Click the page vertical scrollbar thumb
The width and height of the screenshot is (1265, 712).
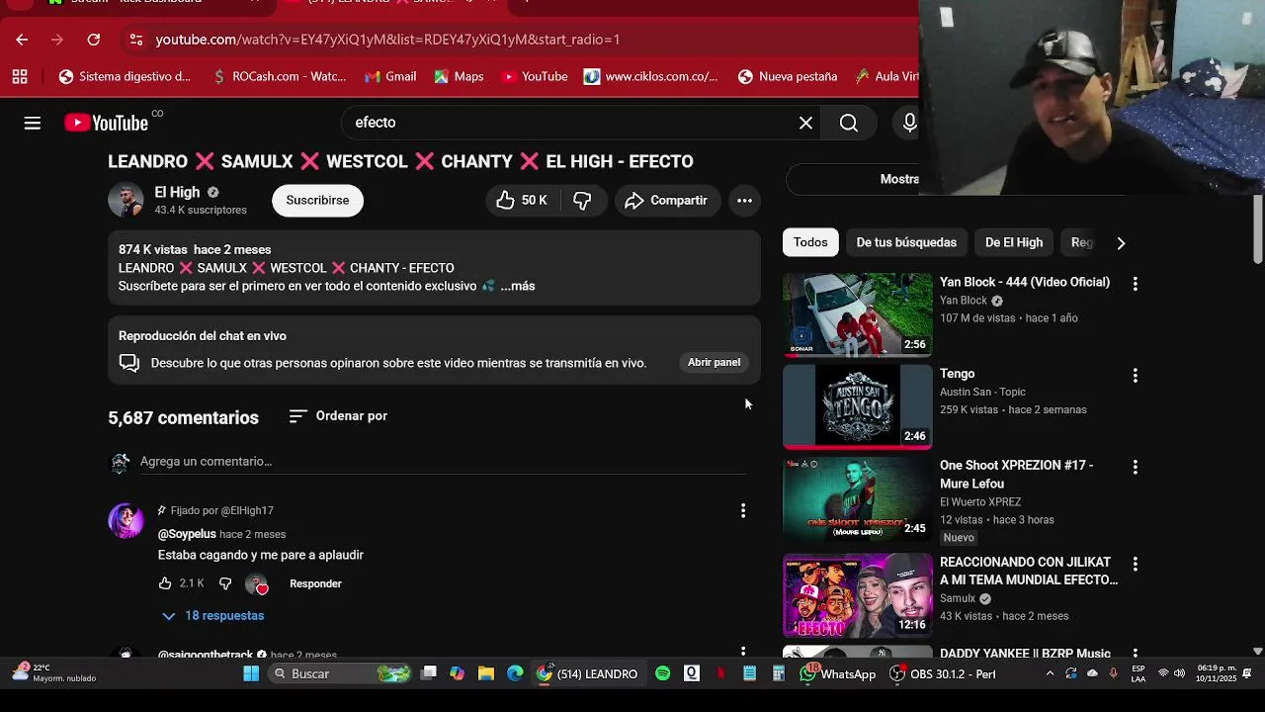pyautogui.click(x=1258, y=229)
